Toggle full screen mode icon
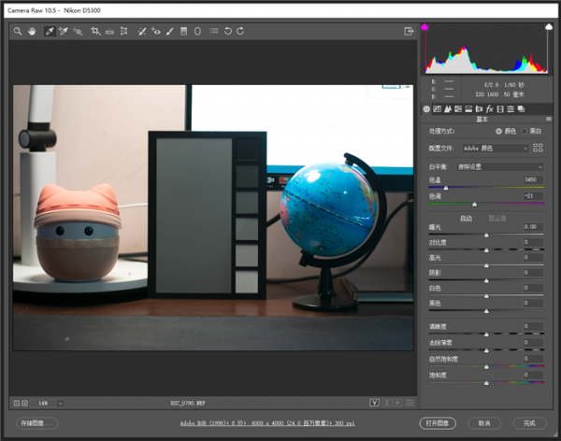The width and height of the screenshot is (561, 441). 408,31
